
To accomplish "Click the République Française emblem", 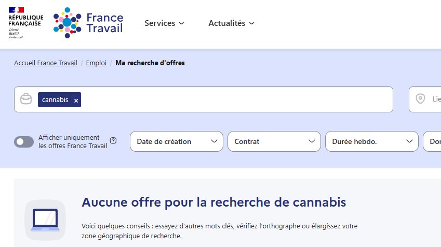I will coord(26,23).
